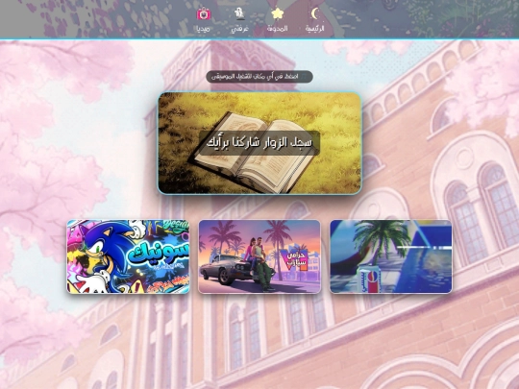Image resolution: width=519 pixels, height=389 pixels.
Task: Go to المدونة menu label
Action: 278,29
